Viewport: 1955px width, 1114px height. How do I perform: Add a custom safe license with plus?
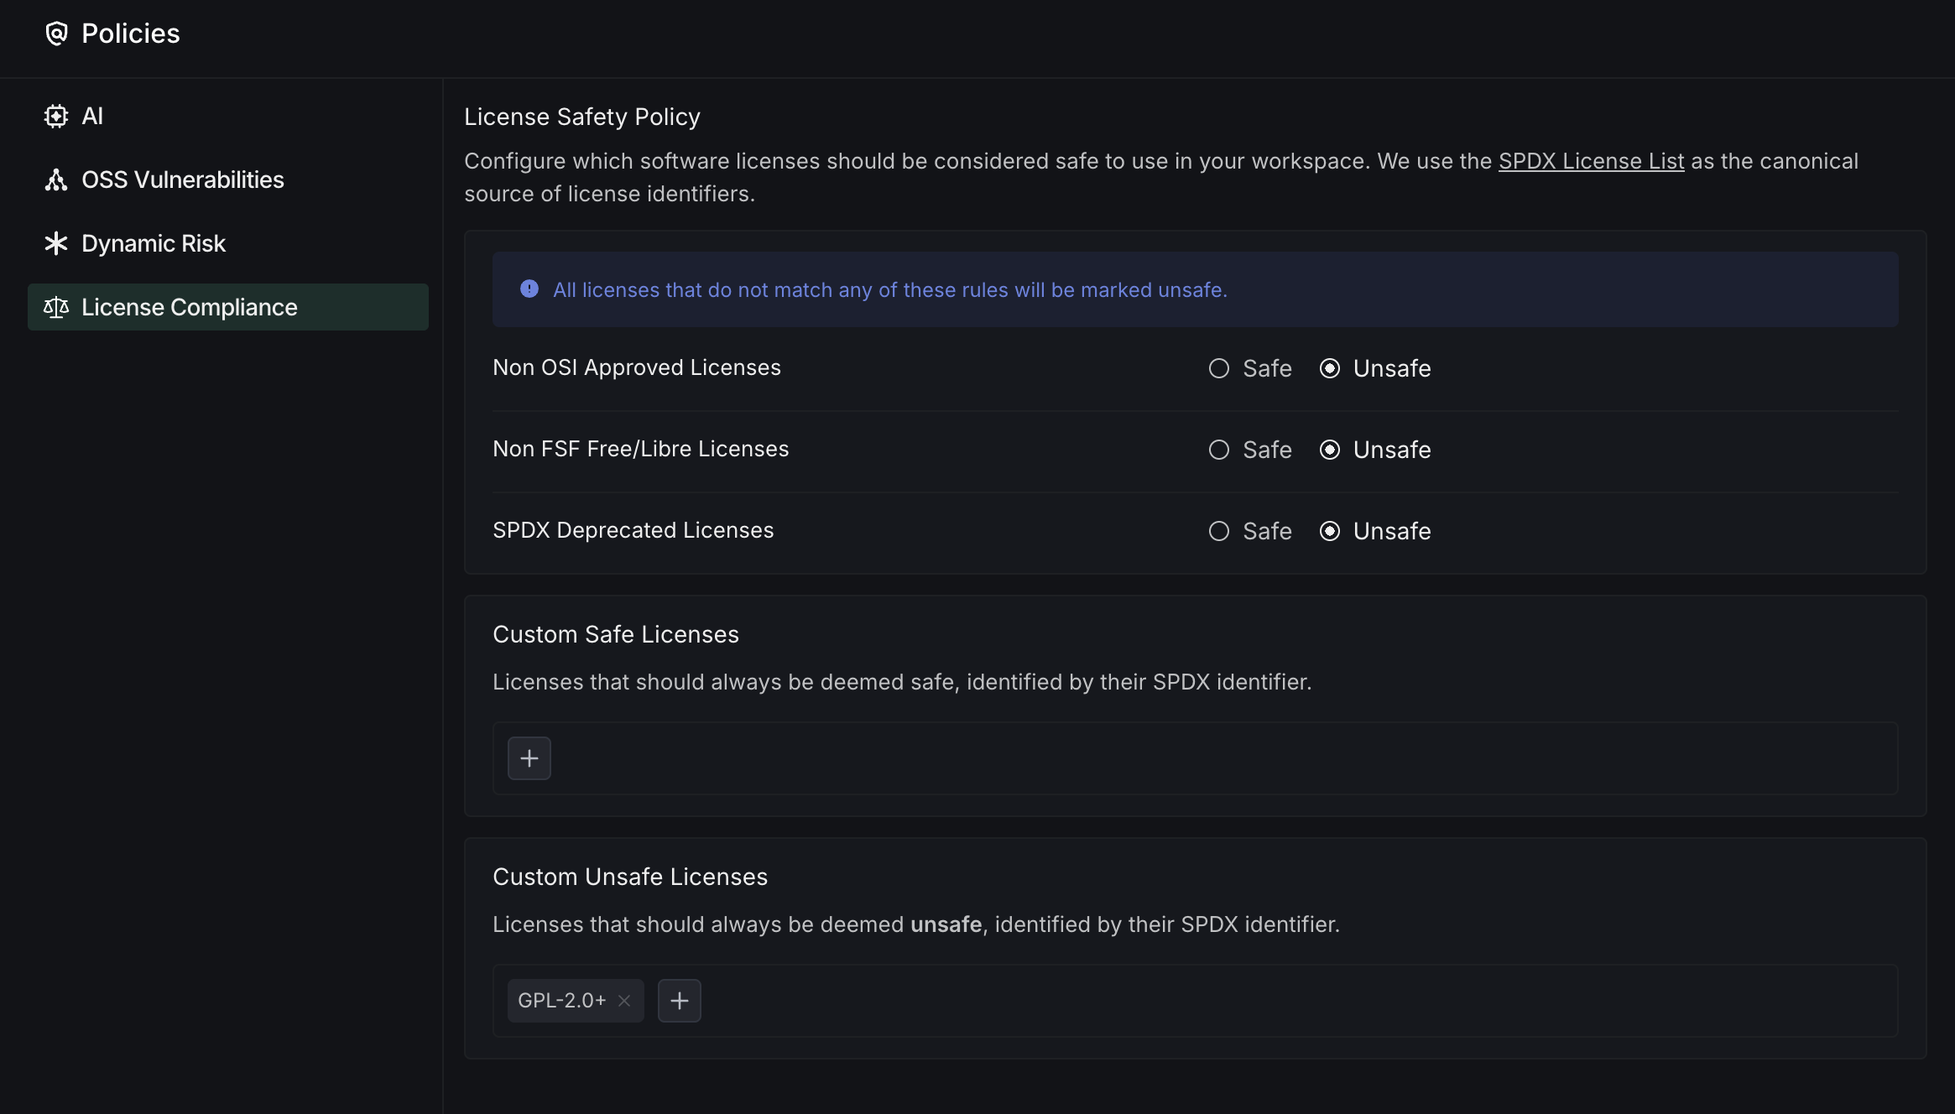(x=529, y=758)
